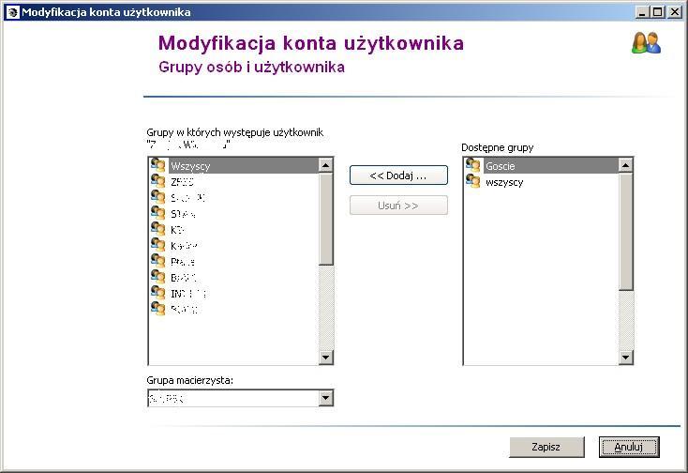Viewport: 688px width, 473px height.
Task: Click the Usuń >> button
Action: 398,206
